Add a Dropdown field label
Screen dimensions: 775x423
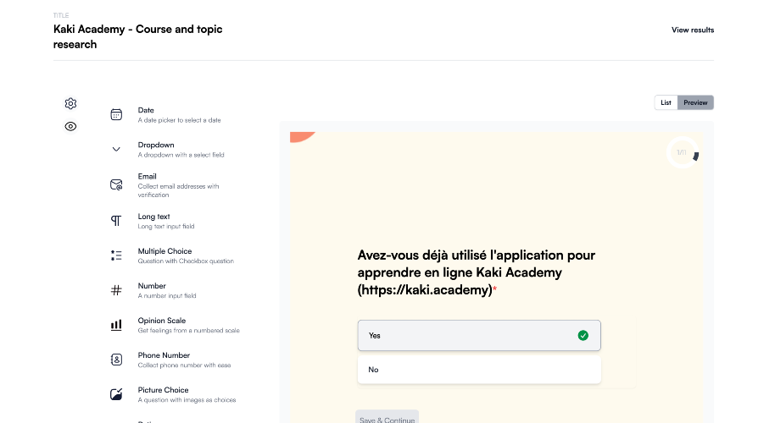156,145
